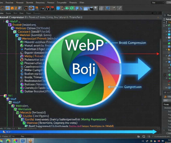The height and width of the screenshot is (143, 171).
Task: Select the root WebP tree row
Action: tap(13, 21)
